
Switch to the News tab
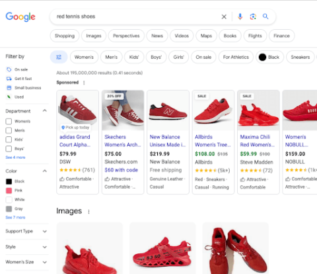[157, 36]
